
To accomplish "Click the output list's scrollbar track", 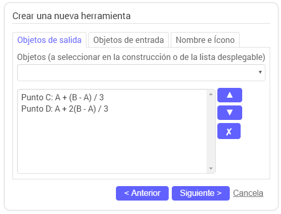I will click(211, 131).
